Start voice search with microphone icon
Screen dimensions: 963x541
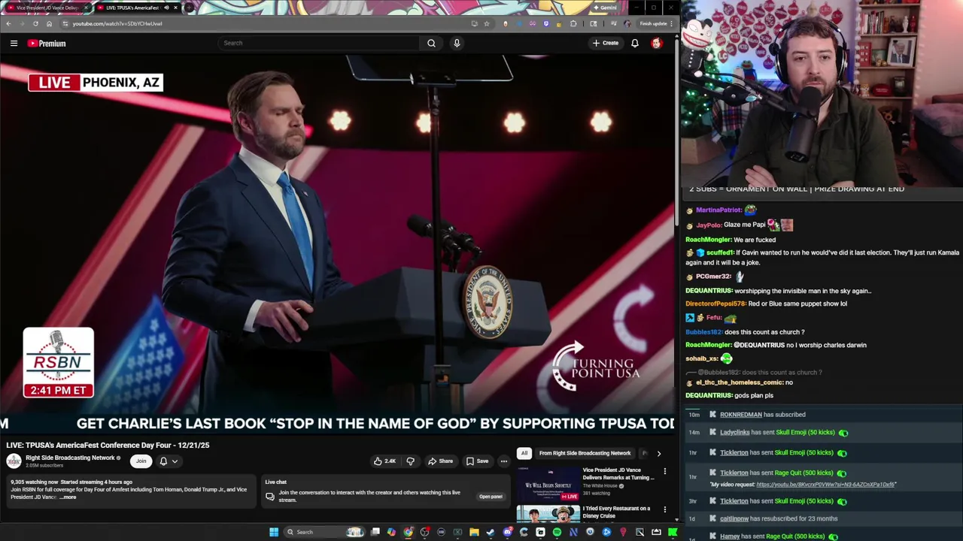tap(457, 43)
